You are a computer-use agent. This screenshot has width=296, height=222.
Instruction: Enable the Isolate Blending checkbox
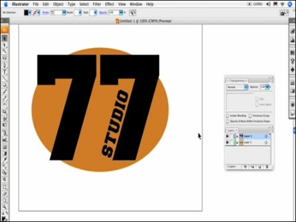(228, 116)
